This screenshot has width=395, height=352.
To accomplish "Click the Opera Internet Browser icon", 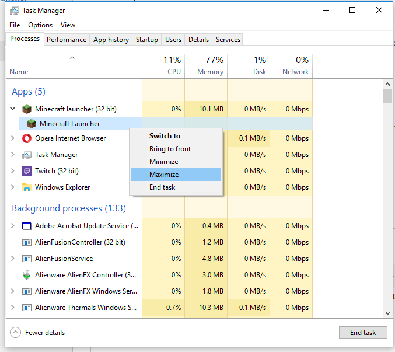I will tap(27, 138).
